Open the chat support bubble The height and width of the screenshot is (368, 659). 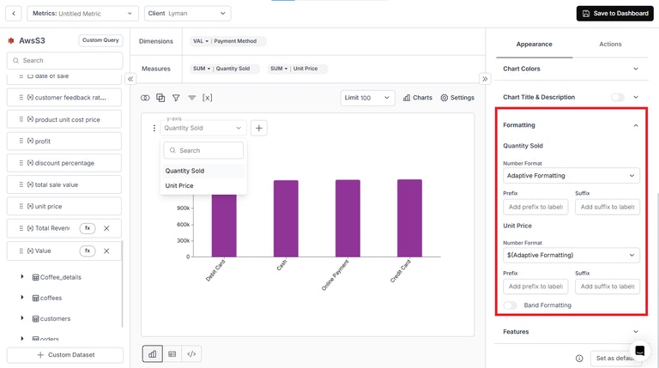click(639, 350)
